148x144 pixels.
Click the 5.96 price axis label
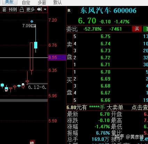(53, 96)
